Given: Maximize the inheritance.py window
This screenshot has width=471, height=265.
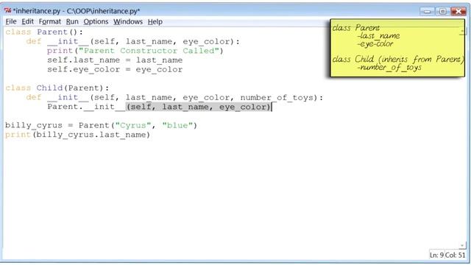Looking at the screenshot, I should (442, 12).
